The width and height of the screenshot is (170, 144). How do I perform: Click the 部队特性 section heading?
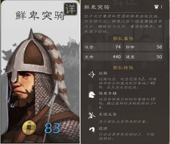(x=123, y=68)
